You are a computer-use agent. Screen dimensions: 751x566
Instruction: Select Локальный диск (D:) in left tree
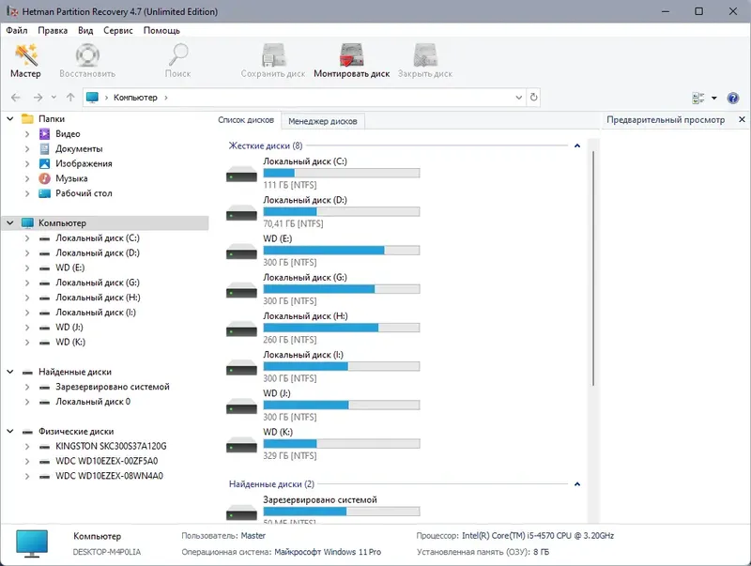point(98,252)
